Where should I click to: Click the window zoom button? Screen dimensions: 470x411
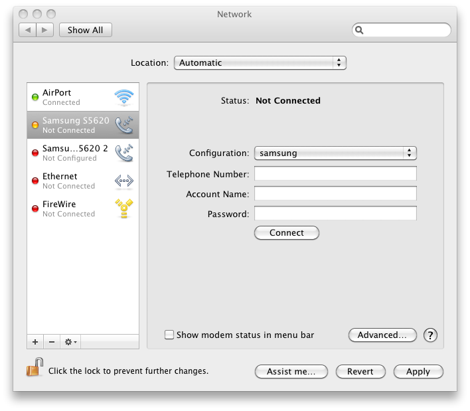tap(51, 14)
